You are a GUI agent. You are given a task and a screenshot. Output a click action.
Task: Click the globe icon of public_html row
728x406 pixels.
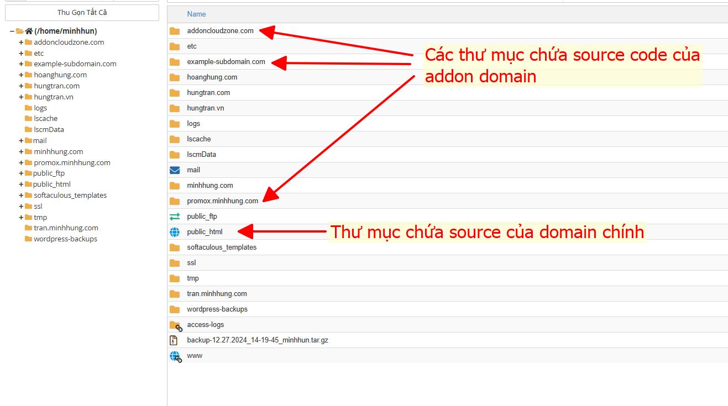click(x=175, y=232)
